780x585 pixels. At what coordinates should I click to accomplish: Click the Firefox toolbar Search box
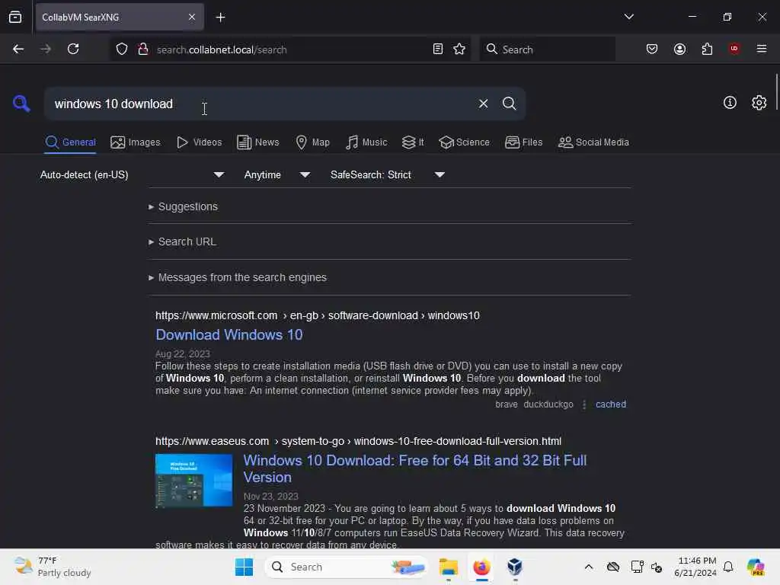[x=547, y=49]
